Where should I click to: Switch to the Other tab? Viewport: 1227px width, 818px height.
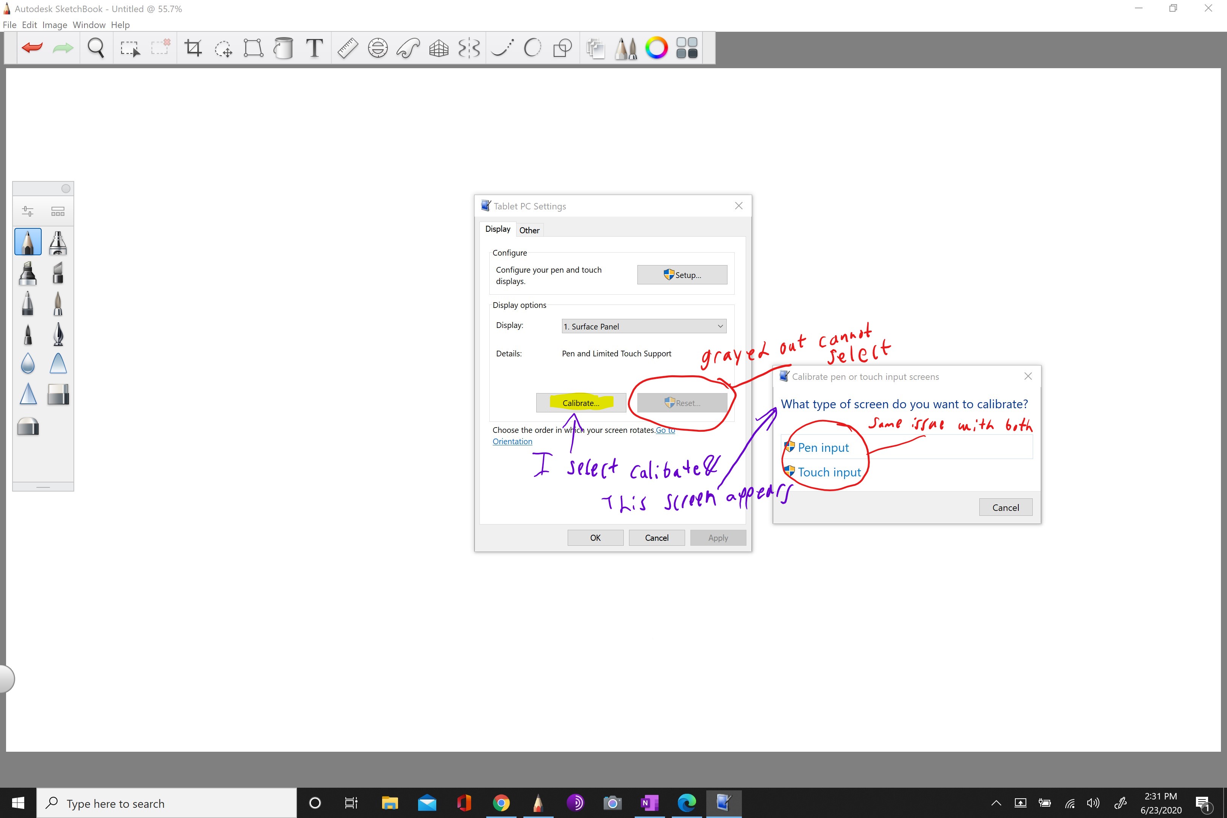(x=529, y=230)
